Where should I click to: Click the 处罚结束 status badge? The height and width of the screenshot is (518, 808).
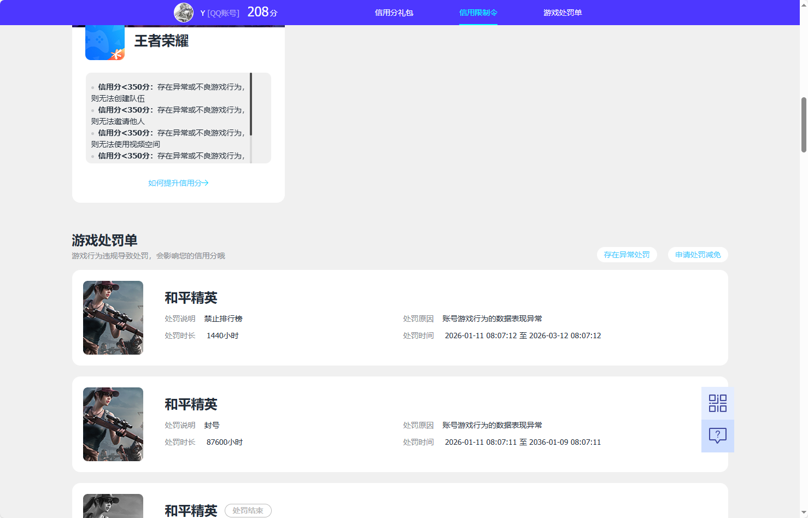click(x=248, y=510)
